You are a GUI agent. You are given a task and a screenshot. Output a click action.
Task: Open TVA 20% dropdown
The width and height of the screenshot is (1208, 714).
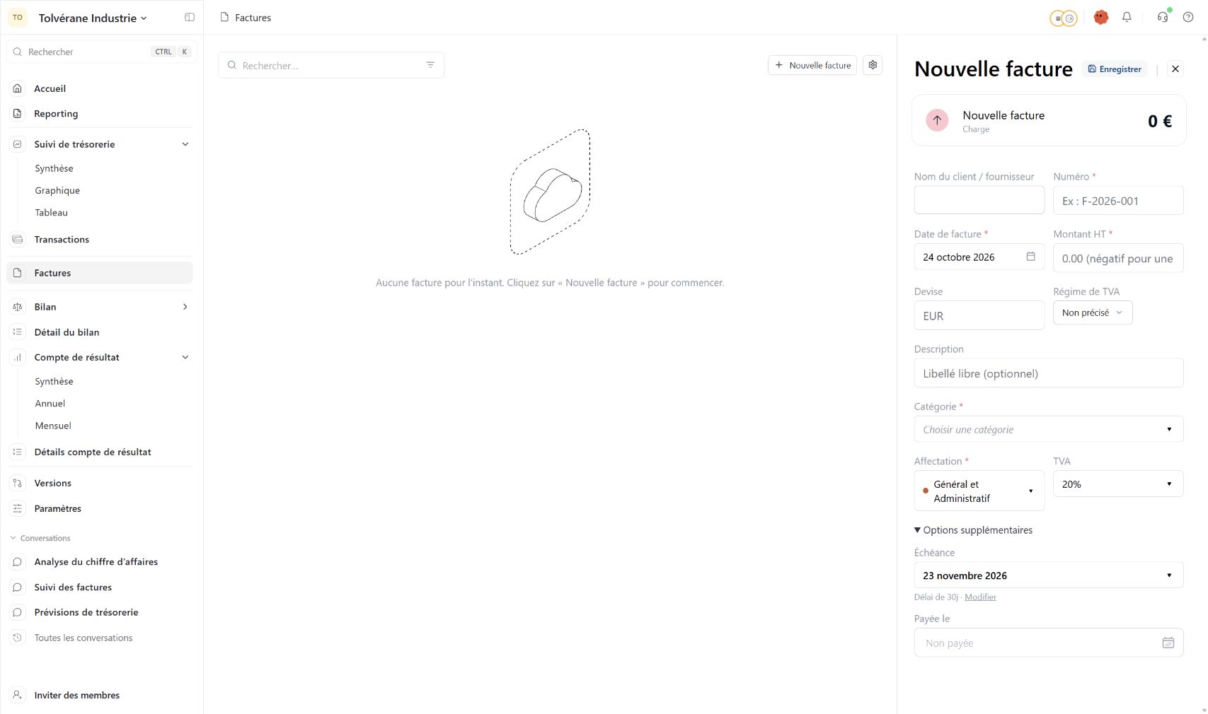click(x=1118, y=484)
